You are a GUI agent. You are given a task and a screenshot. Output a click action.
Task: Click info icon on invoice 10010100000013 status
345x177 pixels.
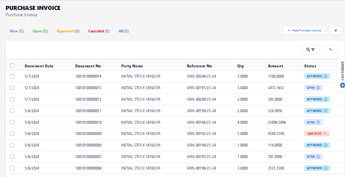pos(318,88)
